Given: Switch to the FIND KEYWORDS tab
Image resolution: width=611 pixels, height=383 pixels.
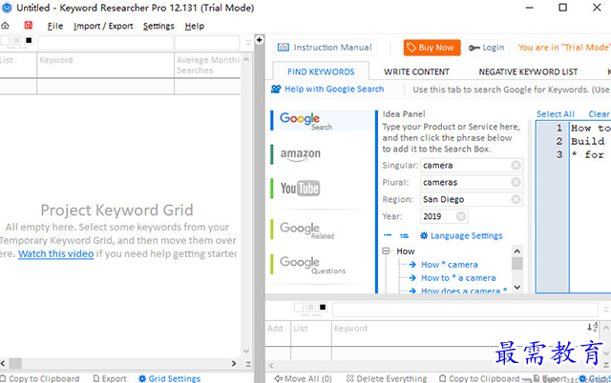Looking at the screenshot, I should [x=321, y=71].
